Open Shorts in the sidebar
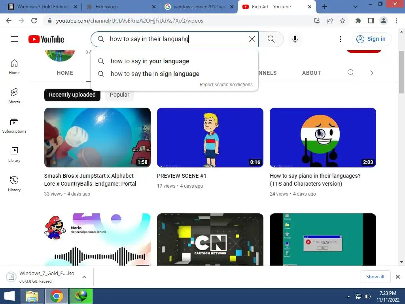Image resolution: width=405 pixels, height=304 pixels. pyautogui.click(x=14, y=96)
